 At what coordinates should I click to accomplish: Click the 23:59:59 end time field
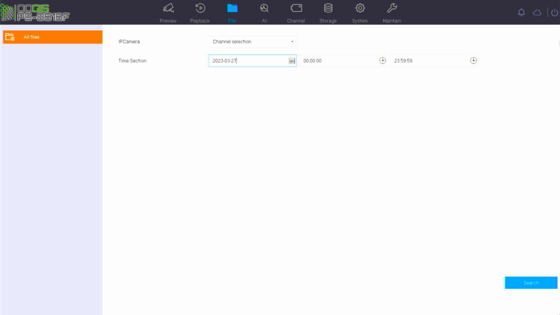(x=429, y=61)
